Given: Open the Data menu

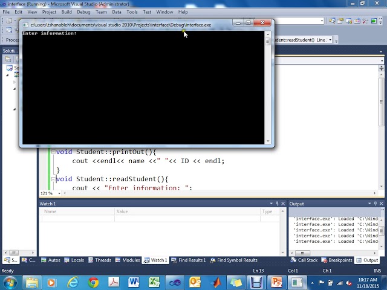Looking at the screenshot, I should click(117, 12).
